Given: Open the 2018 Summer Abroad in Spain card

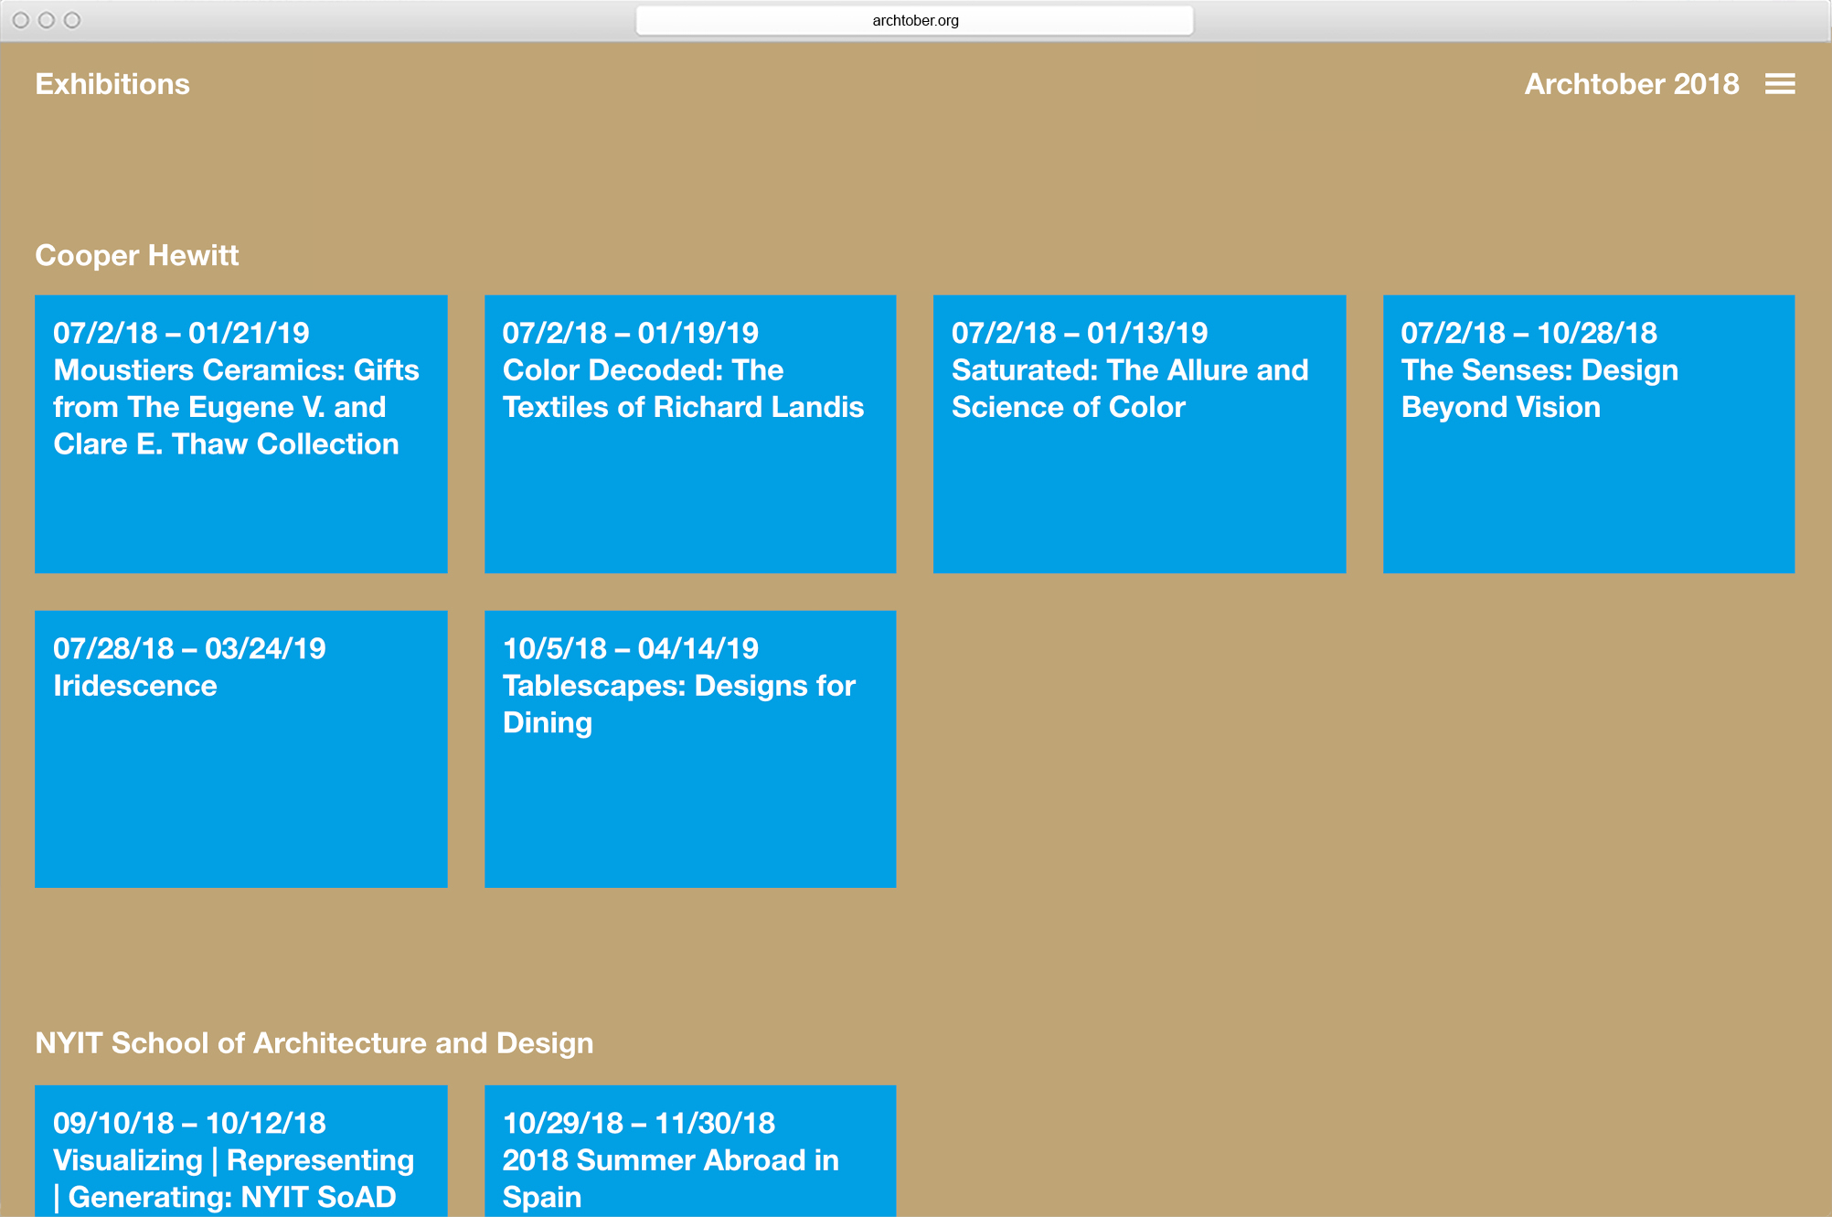Looking at the screenshot, I should [690, 1151].
